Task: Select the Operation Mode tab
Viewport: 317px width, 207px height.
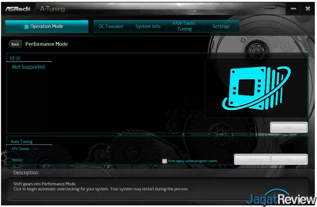Action: [46, 27]
